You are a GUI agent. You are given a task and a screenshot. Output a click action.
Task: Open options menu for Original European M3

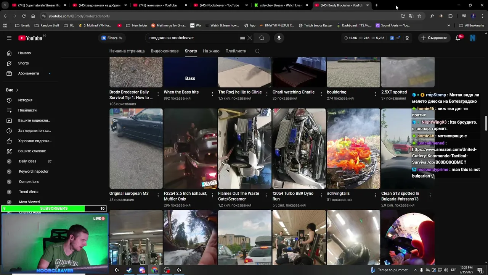click(158, 195)
